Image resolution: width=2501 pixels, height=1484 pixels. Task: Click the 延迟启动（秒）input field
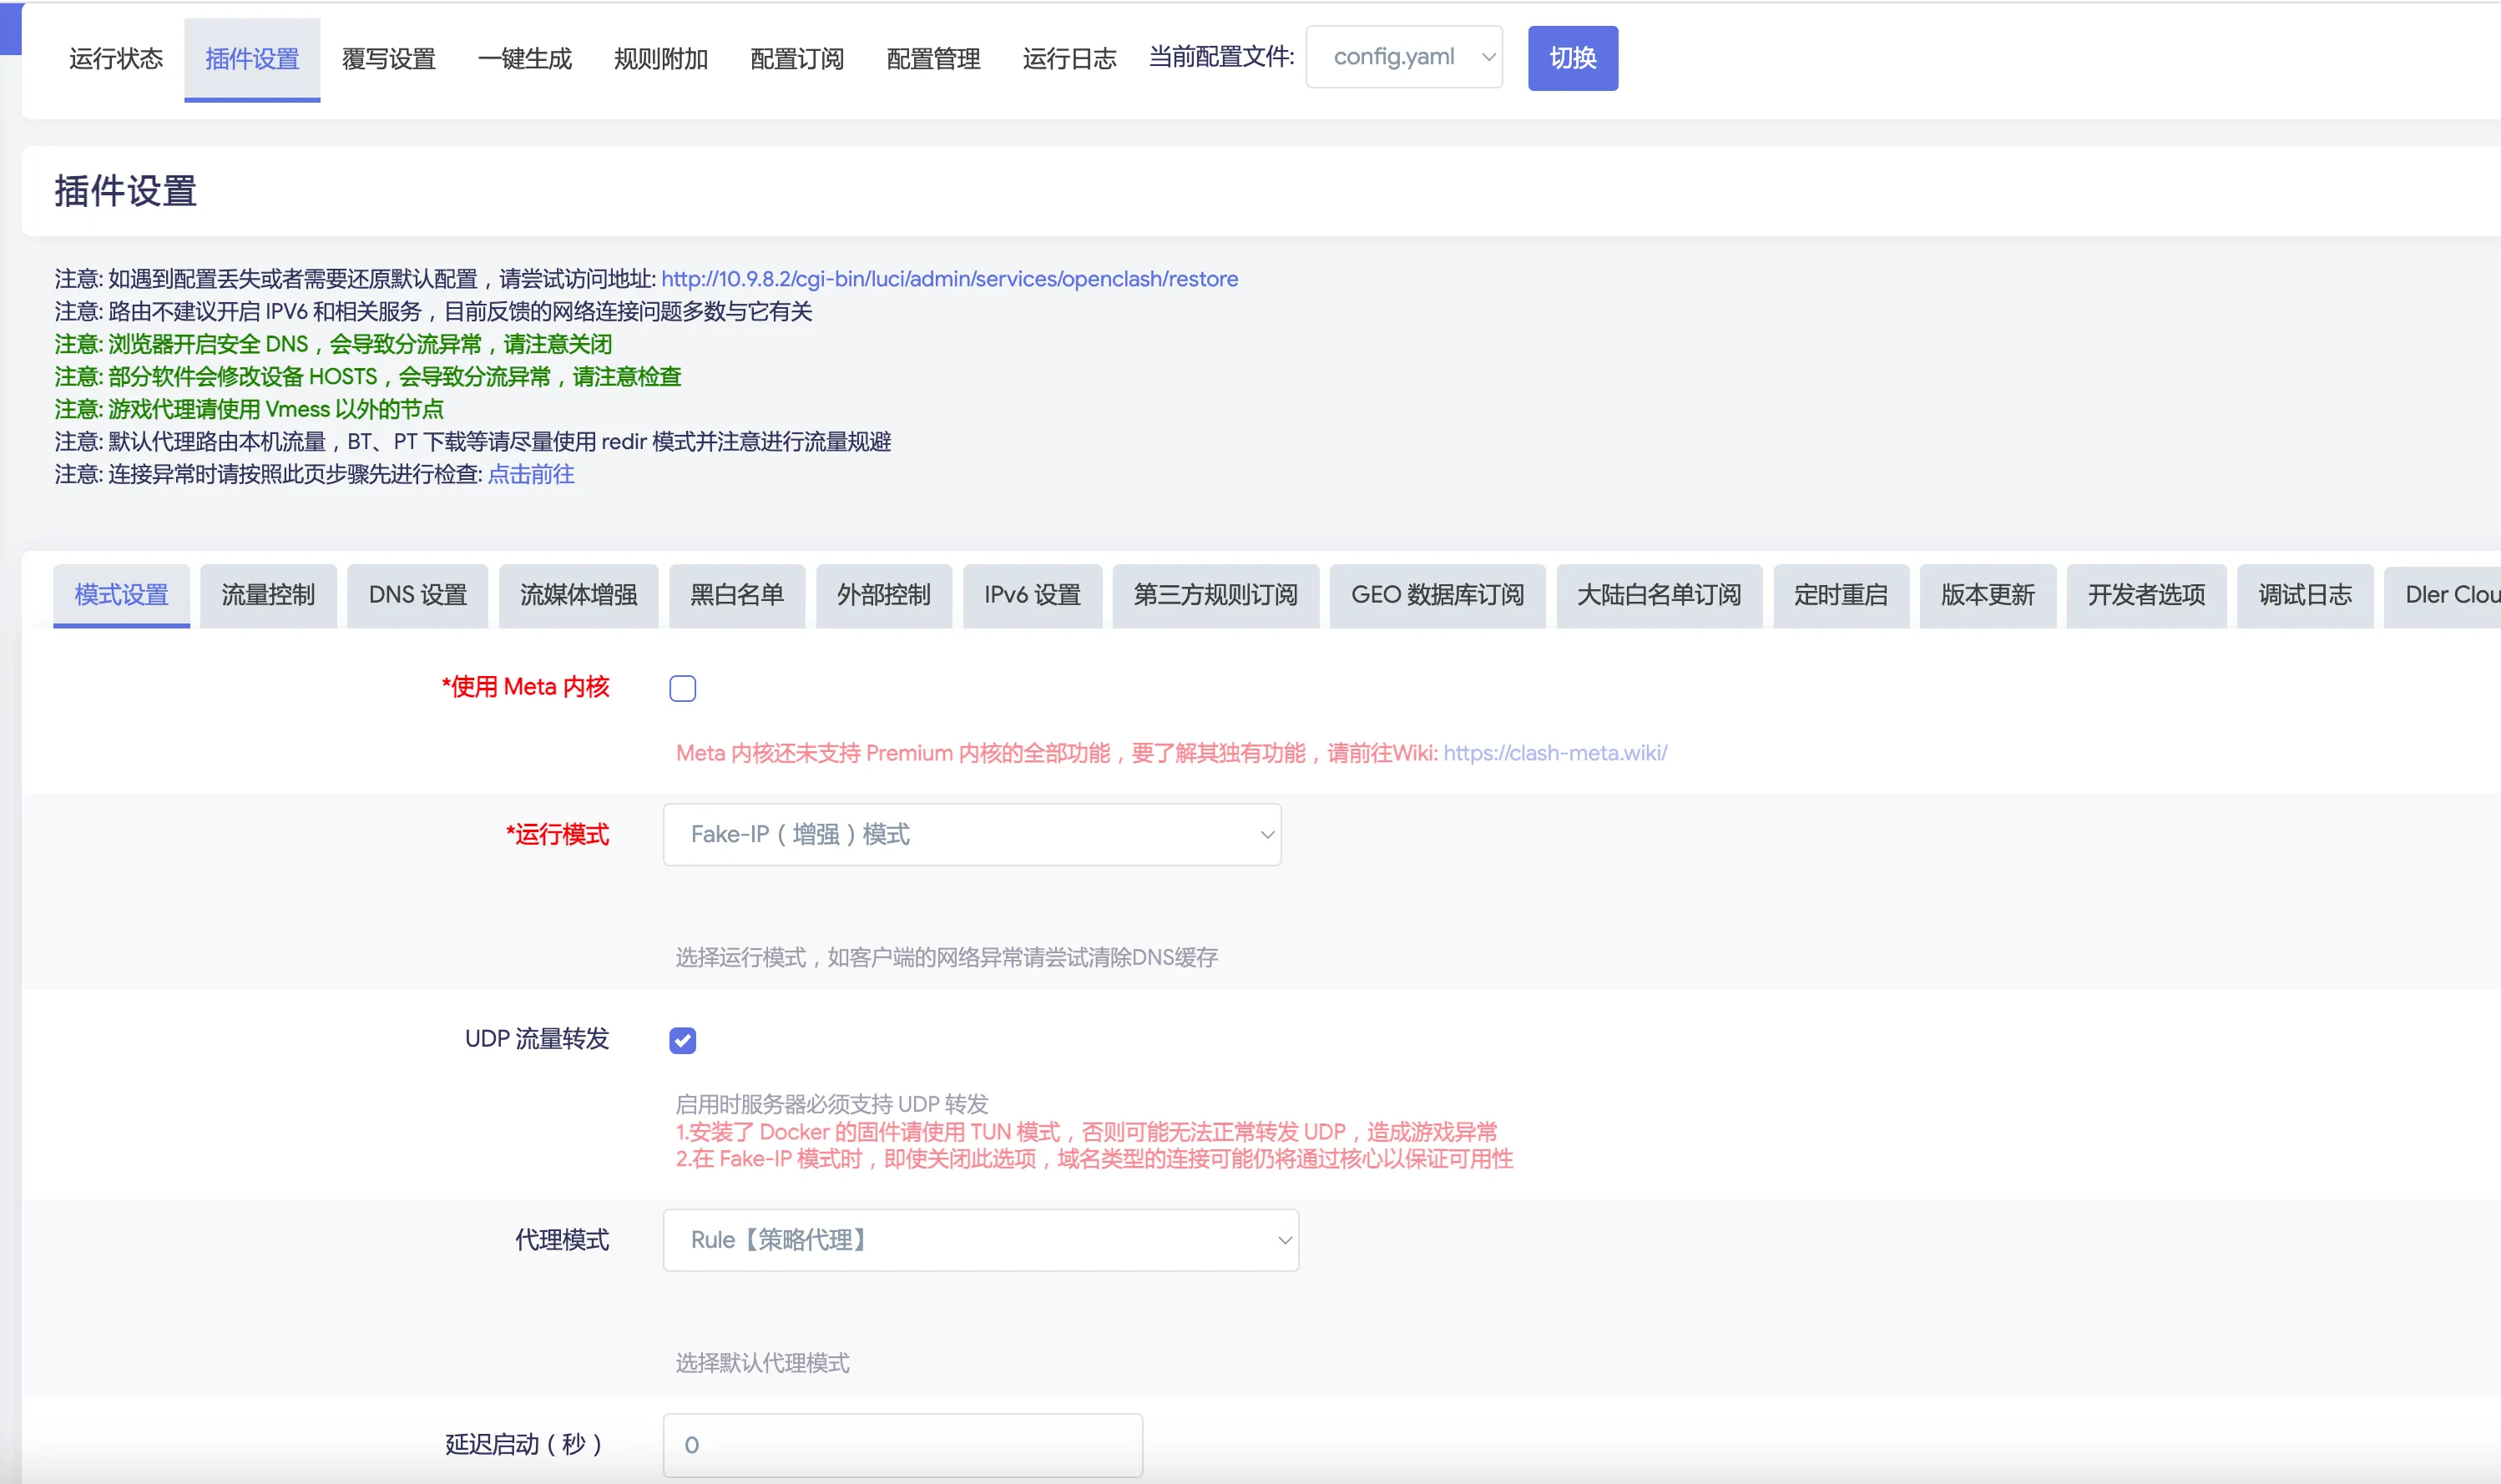click(902, 1444)
